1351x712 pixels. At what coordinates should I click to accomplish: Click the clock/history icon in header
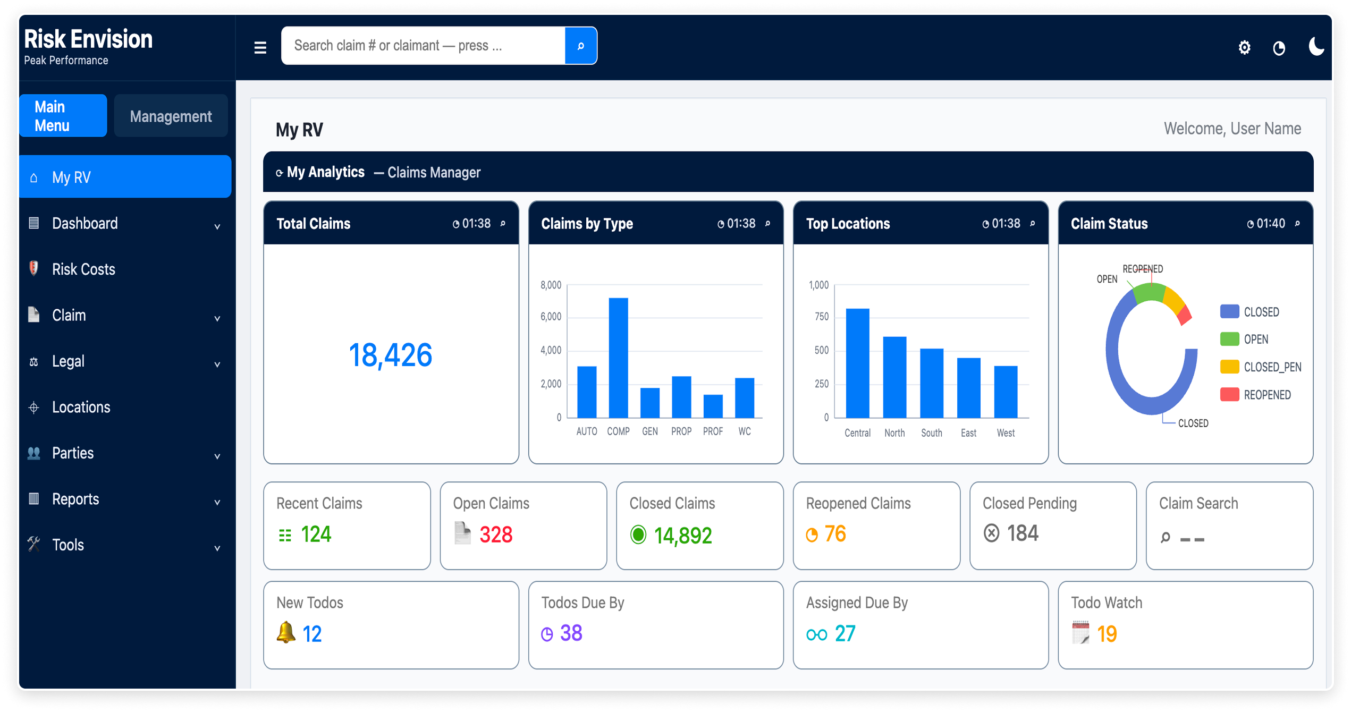click(1279, 48)
